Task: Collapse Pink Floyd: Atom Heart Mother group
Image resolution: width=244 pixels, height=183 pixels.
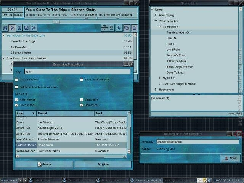Action: (3, 58)
